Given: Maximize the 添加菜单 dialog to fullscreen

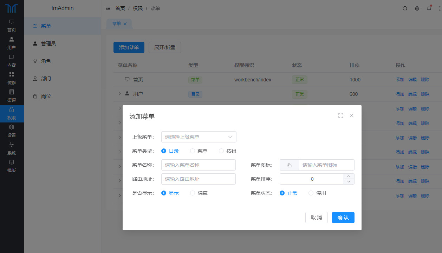Looking at the screenshot, I should click(x=340, y=115).
